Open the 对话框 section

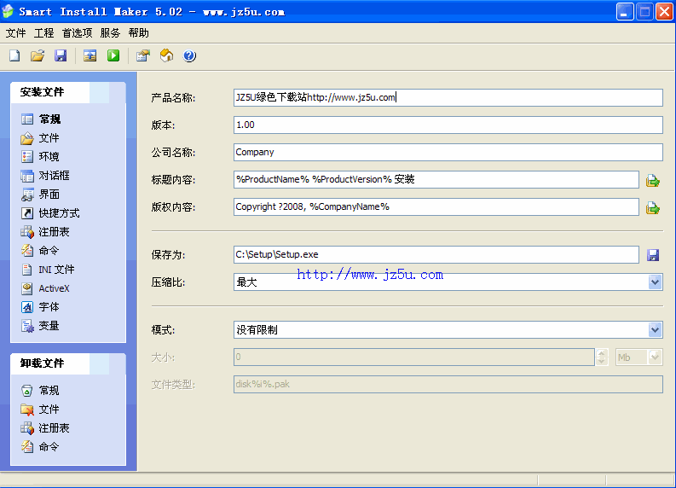[x=45, y=176]
